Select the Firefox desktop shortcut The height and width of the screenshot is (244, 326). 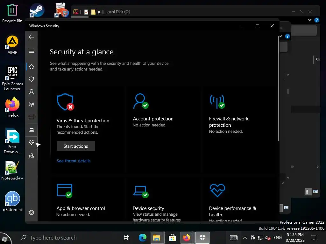pyautogui.click(x=12, y=107)
